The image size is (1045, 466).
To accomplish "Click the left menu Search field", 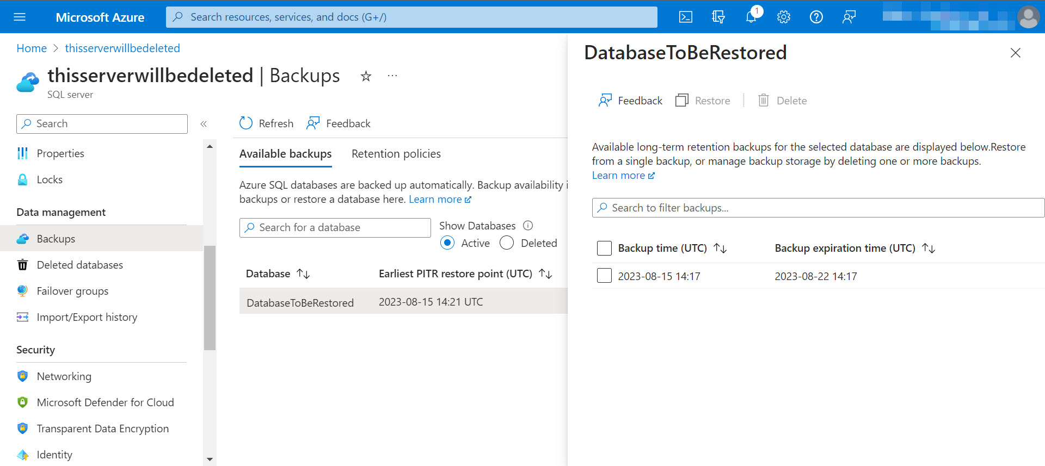I will click(x=102, y=124).
